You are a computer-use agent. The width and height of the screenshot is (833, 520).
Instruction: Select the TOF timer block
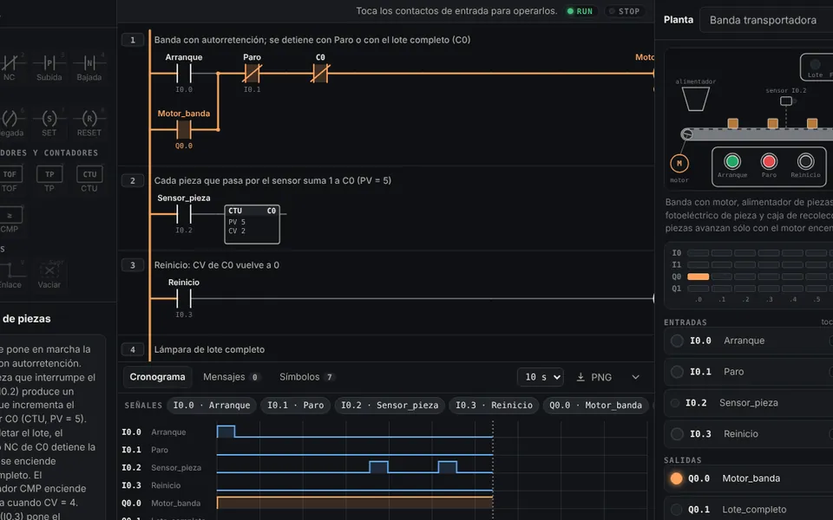tap(10, 179)
